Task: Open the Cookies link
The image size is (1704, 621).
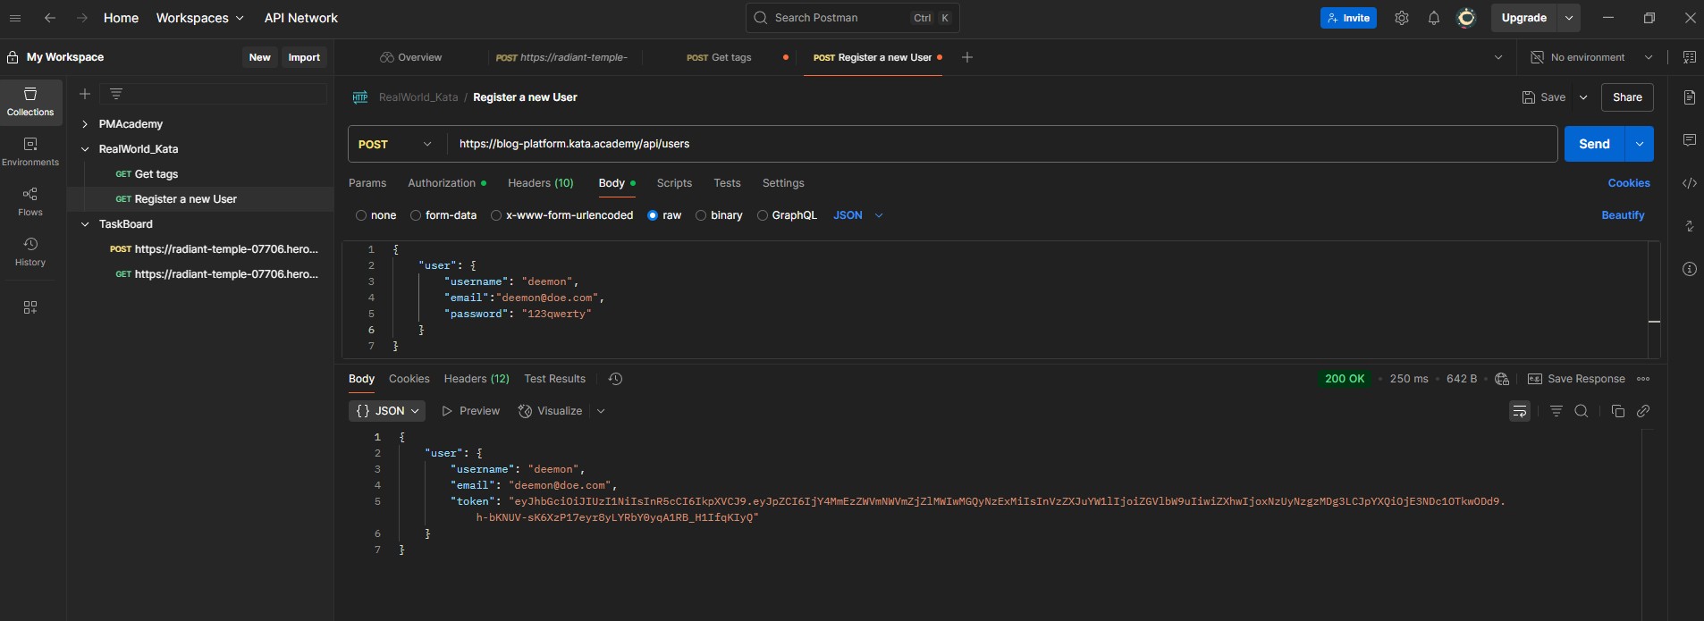Action: coord(1629,183)
